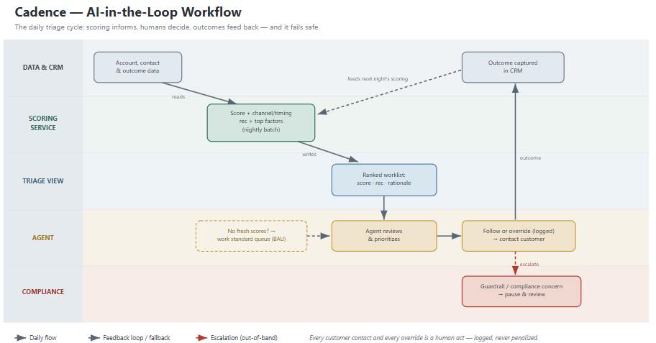Click the 'Escalation (out-of-band)' legend text

244,337
